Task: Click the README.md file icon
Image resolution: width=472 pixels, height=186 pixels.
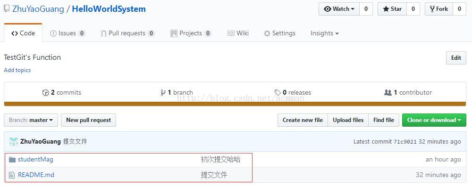Action: point(12,175)
